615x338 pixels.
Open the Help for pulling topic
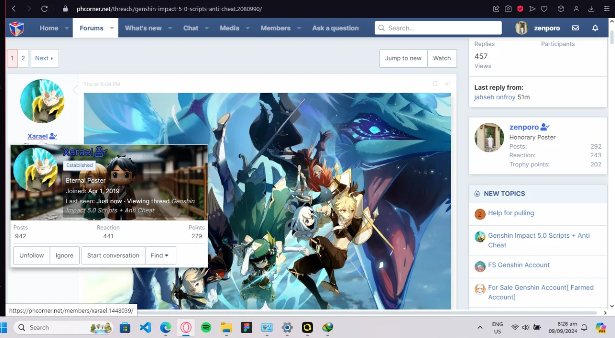(511, 213)
